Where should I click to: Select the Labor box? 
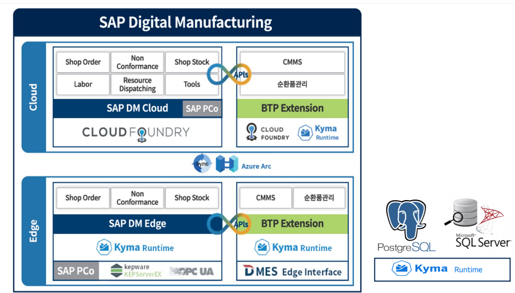pos(83,84)
